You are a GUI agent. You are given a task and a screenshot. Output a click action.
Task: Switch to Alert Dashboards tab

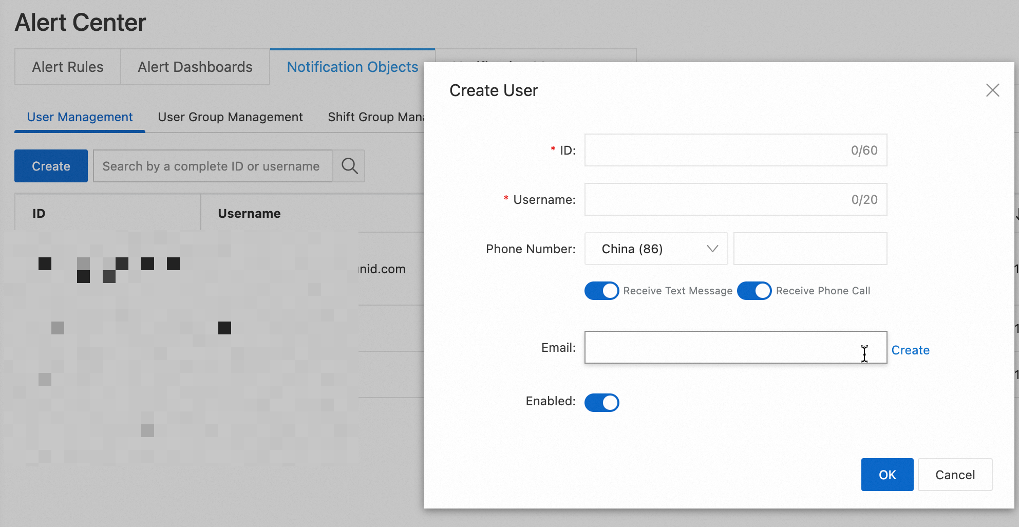[195, 67]
